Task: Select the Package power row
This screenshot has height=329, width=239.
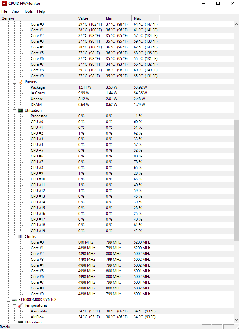Action: coord(132,87)
